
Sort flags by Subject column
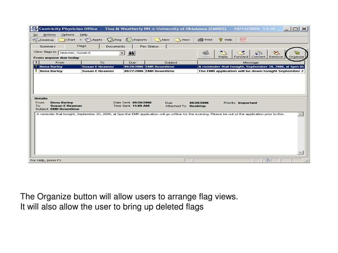171,62
